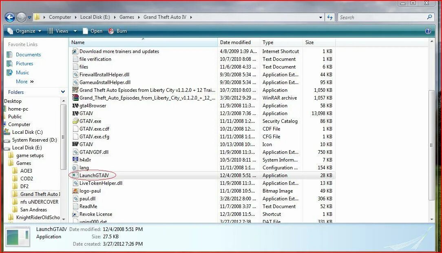The height and width of the screenshot is (253, 442).
Task: Select San Andreas folder in tree
Action: [x=33, y=210]
